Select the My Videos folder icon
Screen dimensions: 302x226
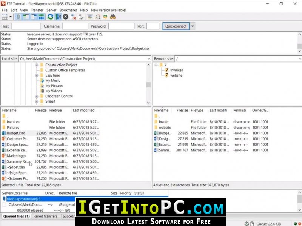(42, 91)
